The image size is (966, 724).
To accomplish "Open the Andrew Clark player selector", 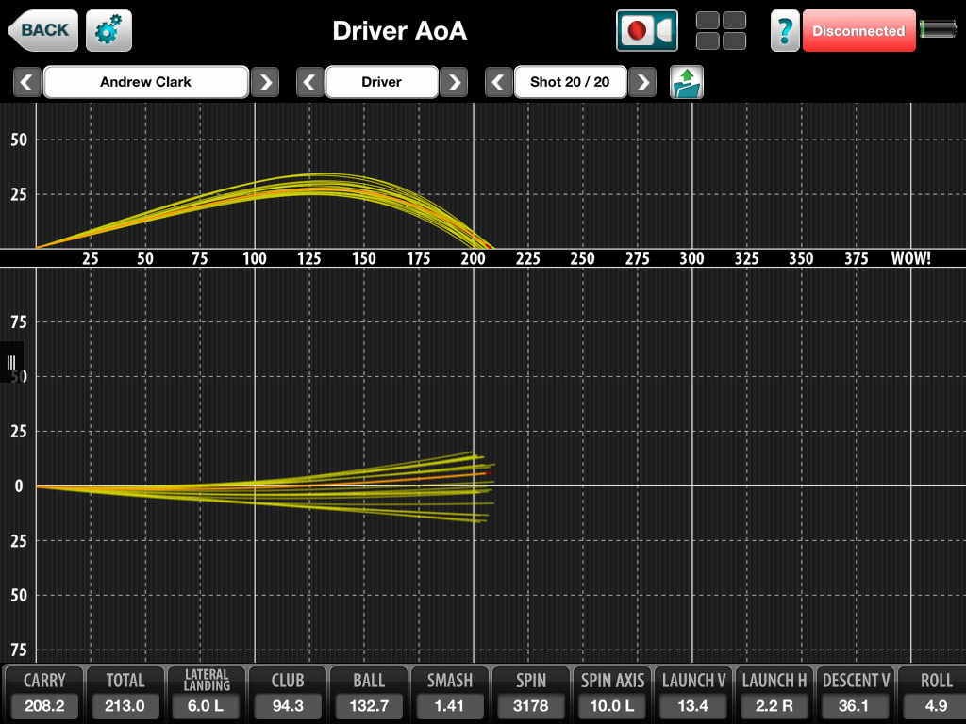I will tap(146, 82).
